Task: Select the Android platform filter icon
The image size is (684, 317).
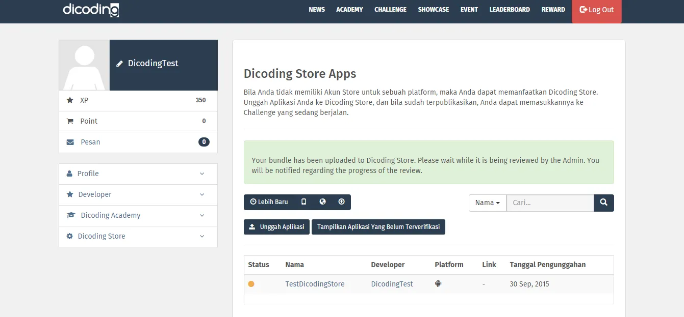Action: [341, 201]
